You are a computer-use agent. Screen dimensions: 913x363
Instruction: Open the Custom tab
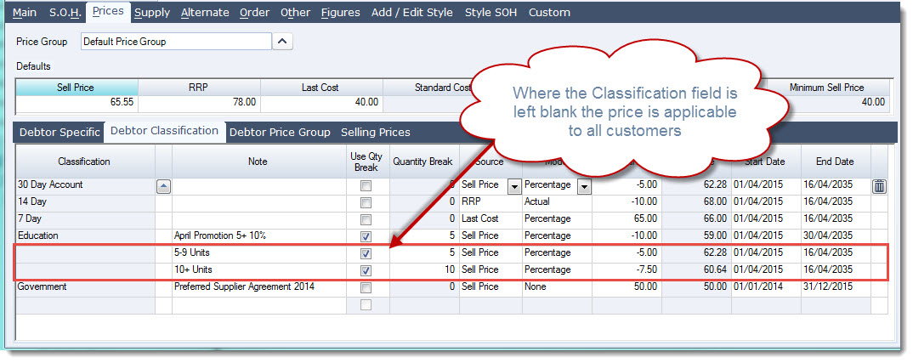[x=550, y=12]
